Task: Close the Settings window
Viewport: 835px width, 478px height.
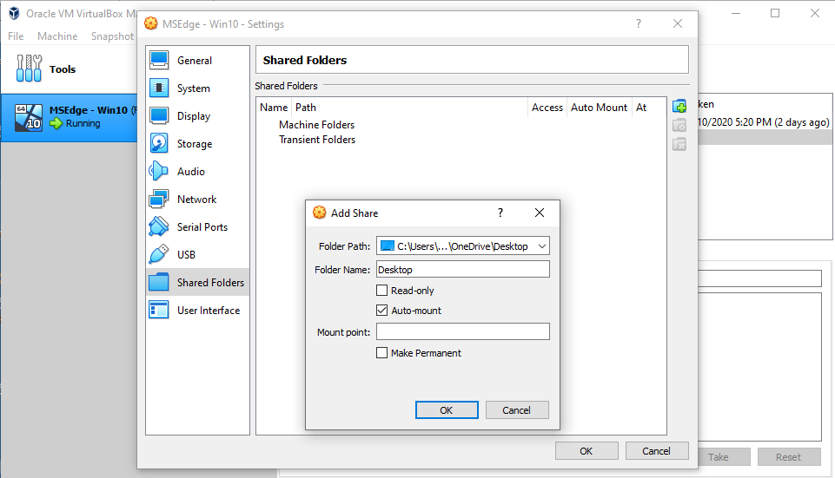Action: click(x=678, y=23)
